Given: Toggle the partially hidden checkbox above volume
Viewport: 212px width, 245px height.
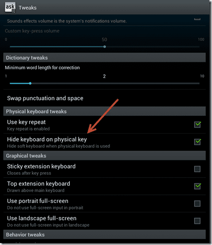Looking at the screenshot, I should point(197,19).
